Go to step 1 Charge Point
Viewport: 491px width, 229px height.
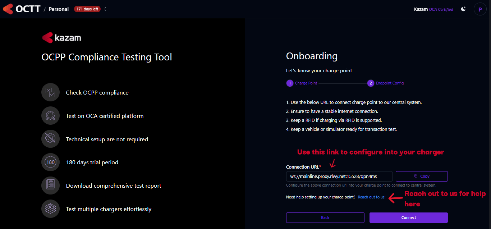[302, 83]
